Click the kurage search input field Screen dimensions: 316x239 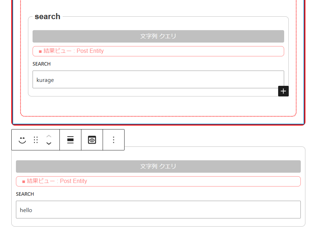pos(158,79)
